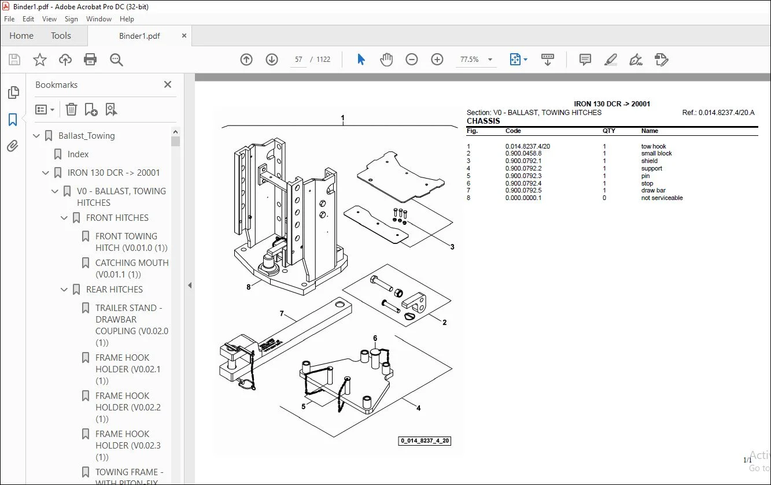Screen dimensions: 771x485
Task: Open the File menu
Action: point(9,19)
